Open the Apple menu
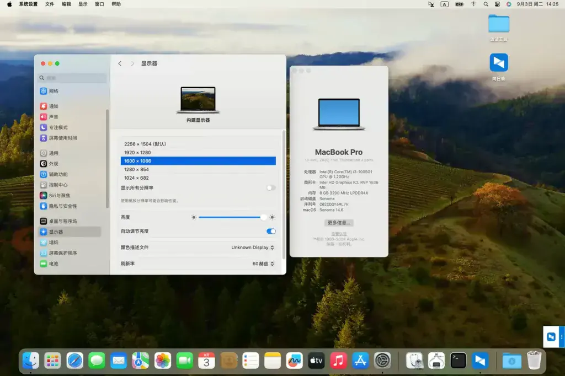 (9, 4)
